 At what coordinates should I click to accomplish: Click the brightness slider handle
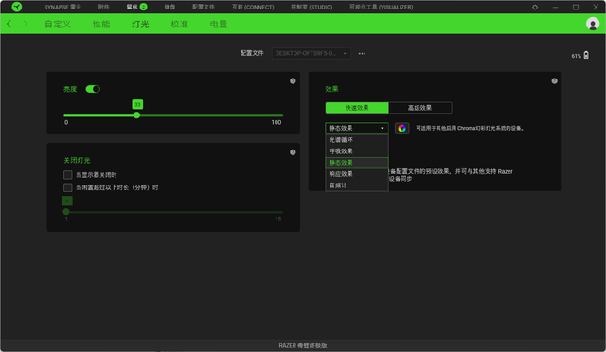coord(136,115)
